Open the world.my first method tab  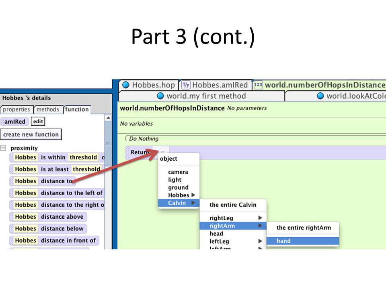201,96
